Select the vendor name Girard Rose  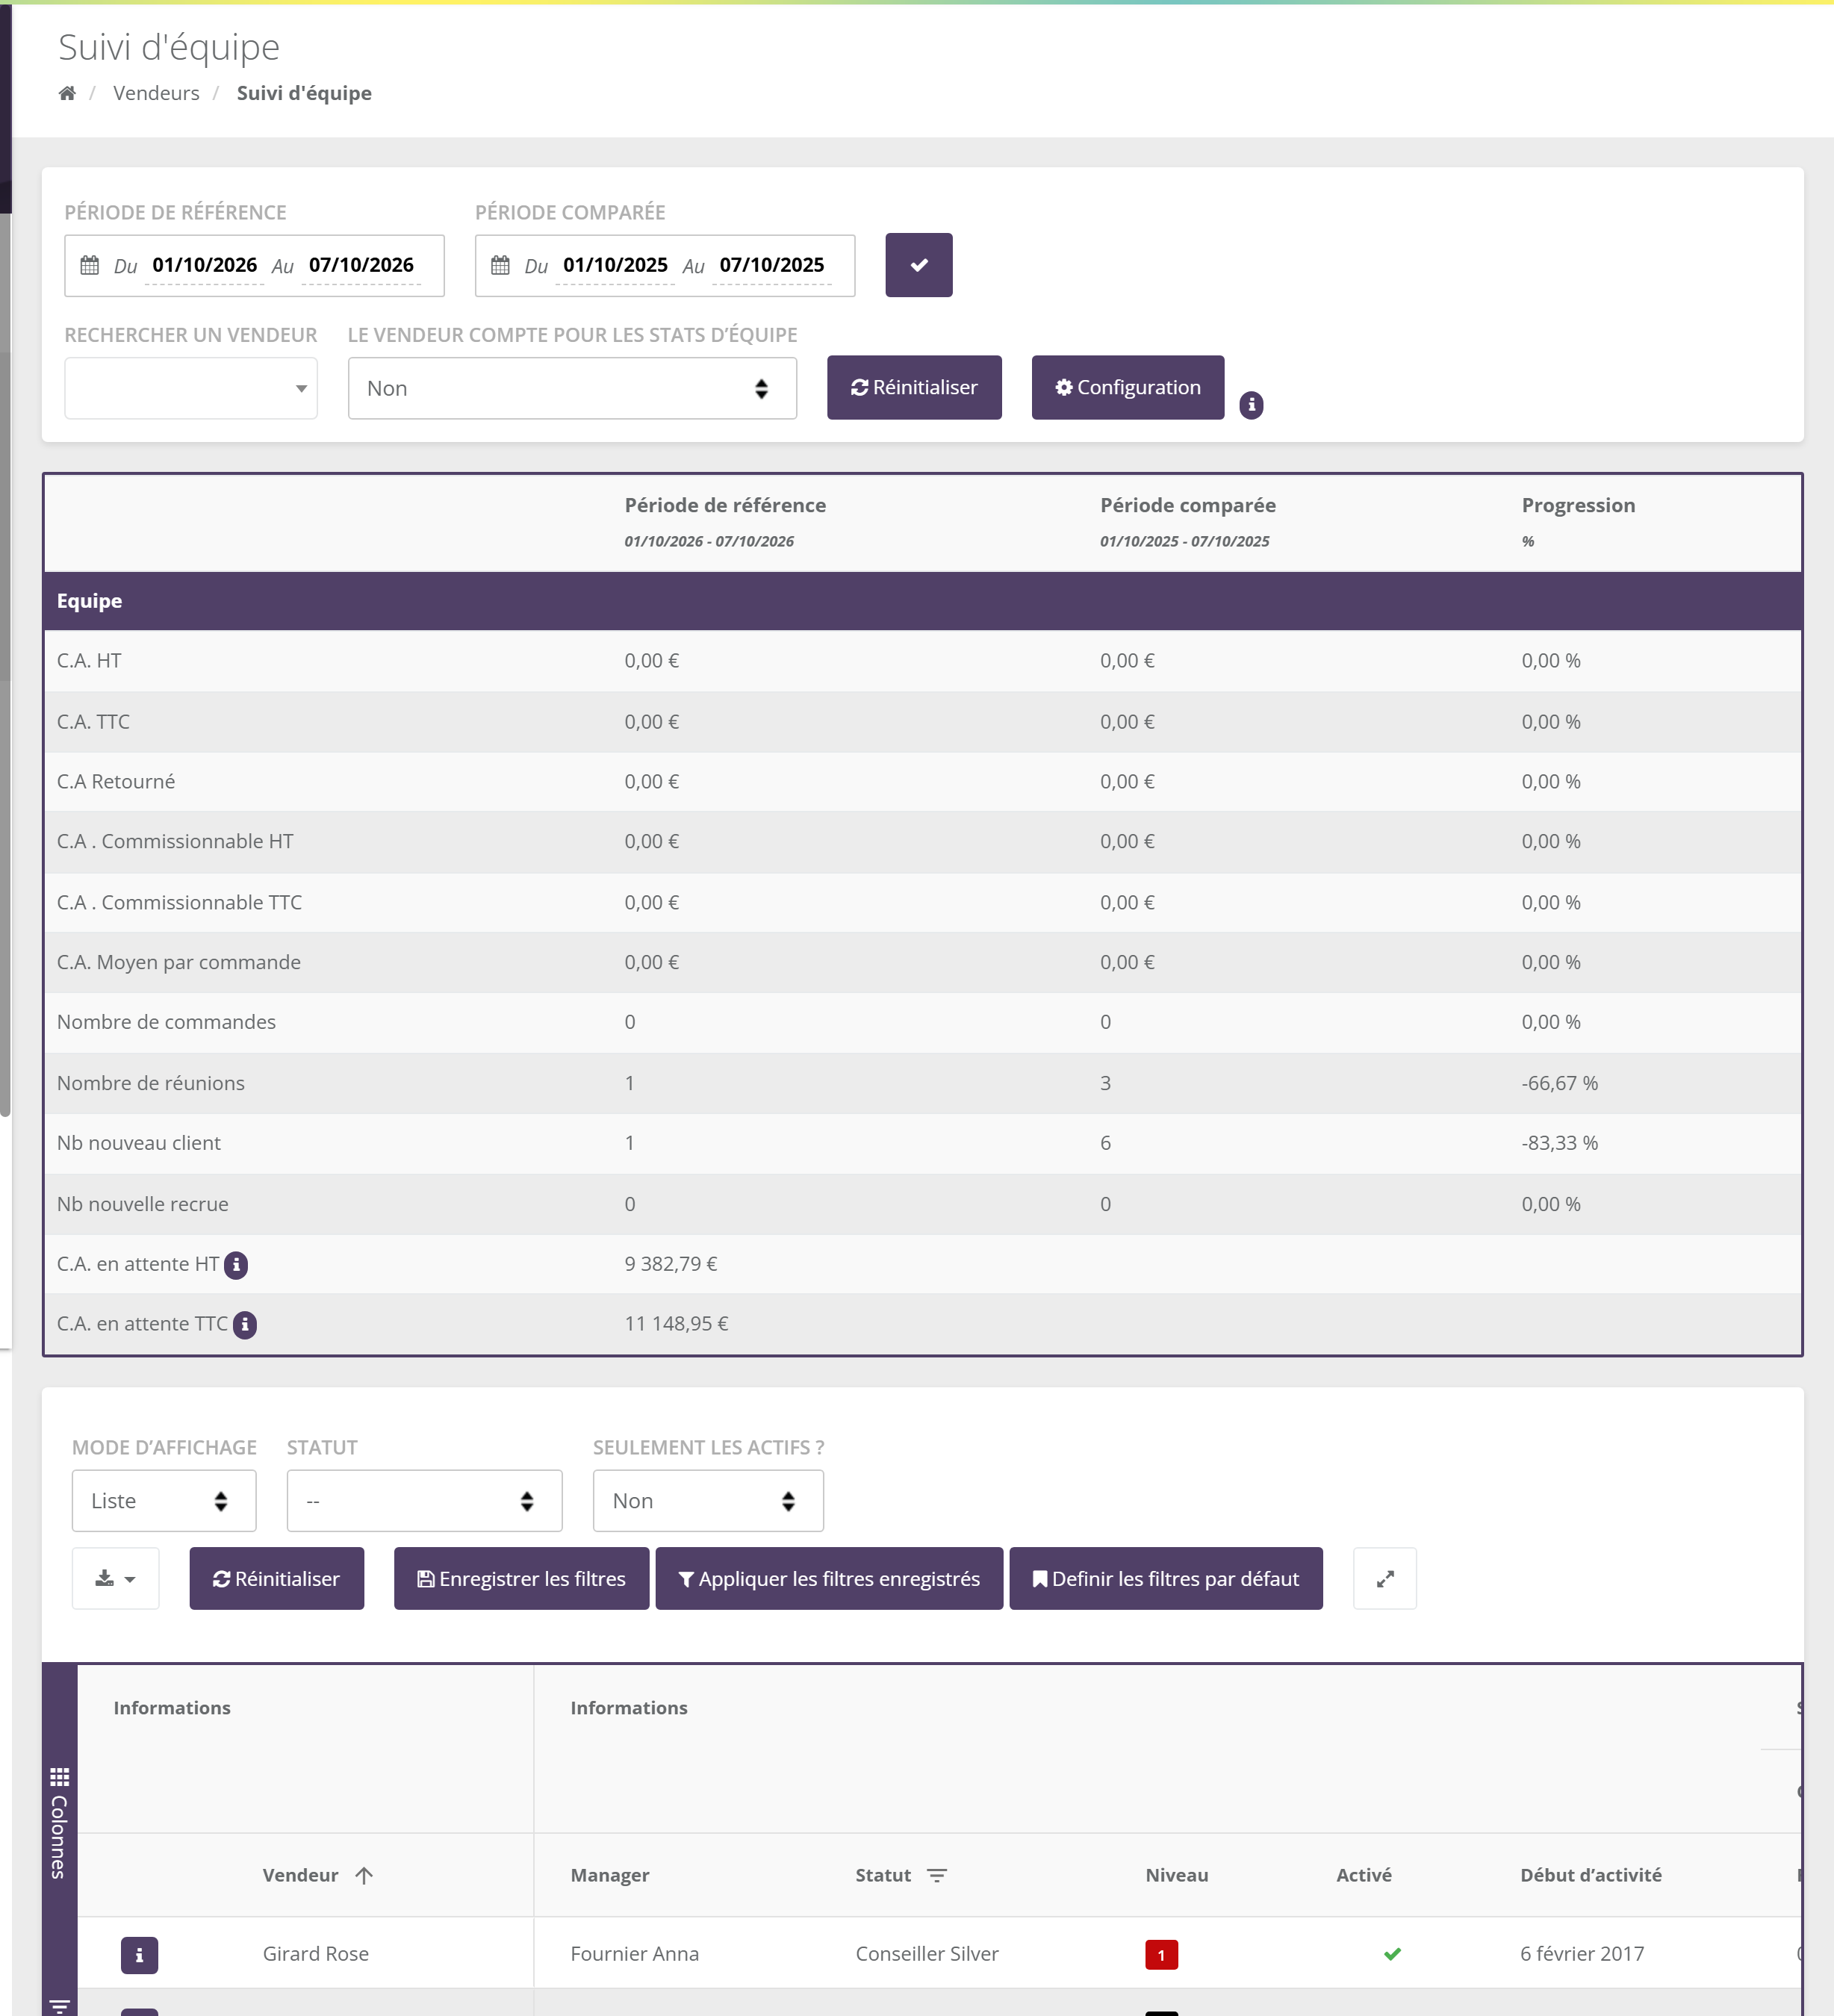(x=316, y=1954)
